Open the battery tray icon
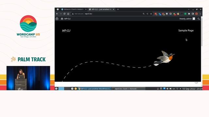Image resolution: width=209 pixels, height=117 pixels. (x=170, y=89)
